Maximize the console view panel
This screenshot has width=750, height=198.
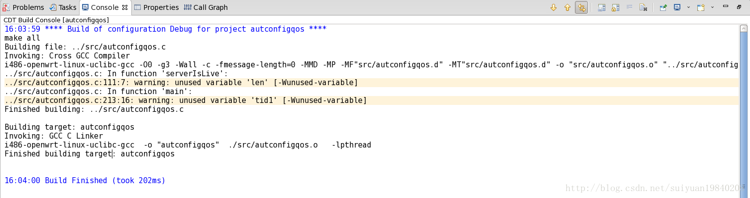pos(739,7)
